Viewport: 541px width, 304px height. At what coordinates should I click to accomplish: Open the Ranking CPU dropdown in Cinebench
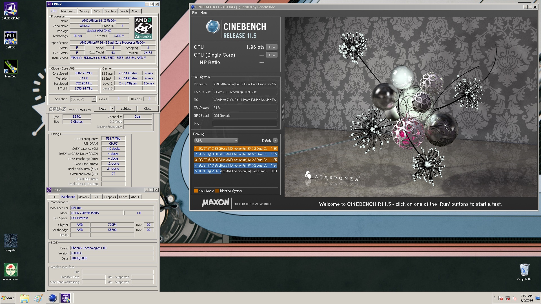[216, 140]
